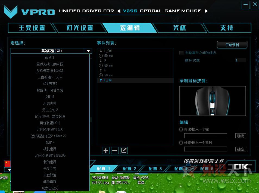The image size is (259, 193).
Task: Click 确定 button for key input
Action: pyautogui.click(x=241, y=136)
